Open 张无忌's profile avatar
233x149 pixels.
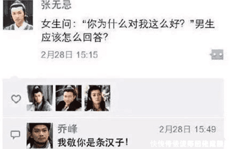point(18,15)
